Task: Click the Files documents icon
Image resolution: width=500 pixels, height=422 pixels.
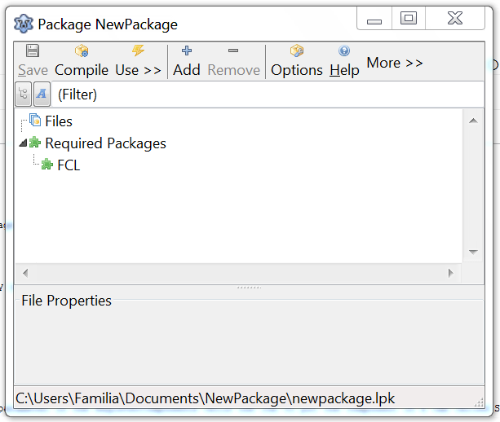Action: click(35, 120)
